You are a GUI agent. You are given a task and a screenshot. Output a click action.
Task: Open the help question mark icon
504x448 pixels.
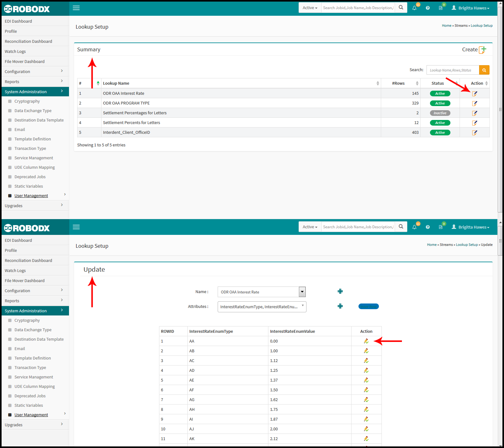(427, 8)
